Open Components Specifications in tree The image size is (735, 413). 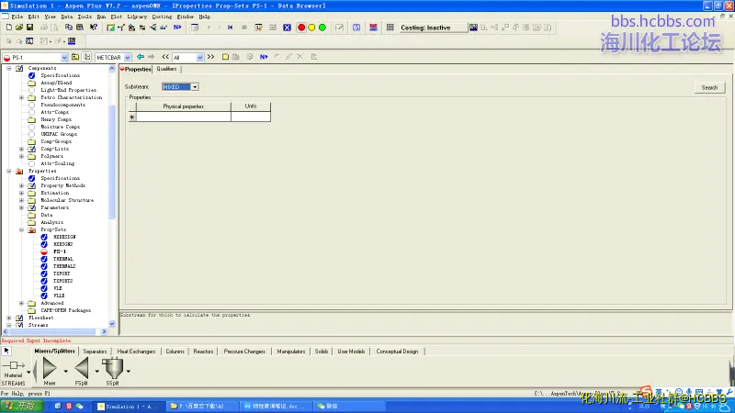[60, 75]
